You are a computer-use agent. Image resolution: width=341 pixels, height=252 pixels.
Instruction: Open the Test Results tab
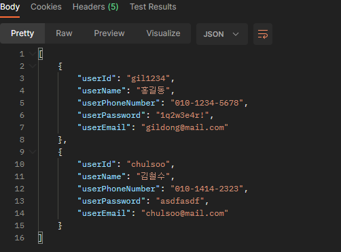pos(153,7)
